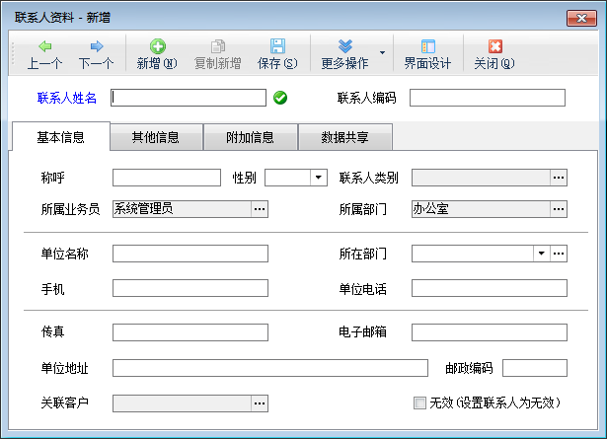Enable 无效 checkbox for contact
This screenshot has height=439, width=607.
point(420,402)
